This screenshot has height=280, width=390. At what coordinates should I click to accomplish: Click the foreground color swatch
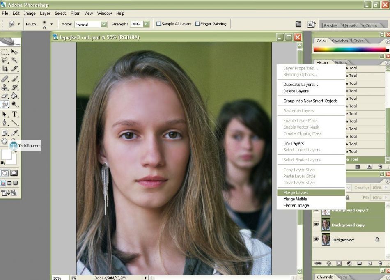point(7,154)
